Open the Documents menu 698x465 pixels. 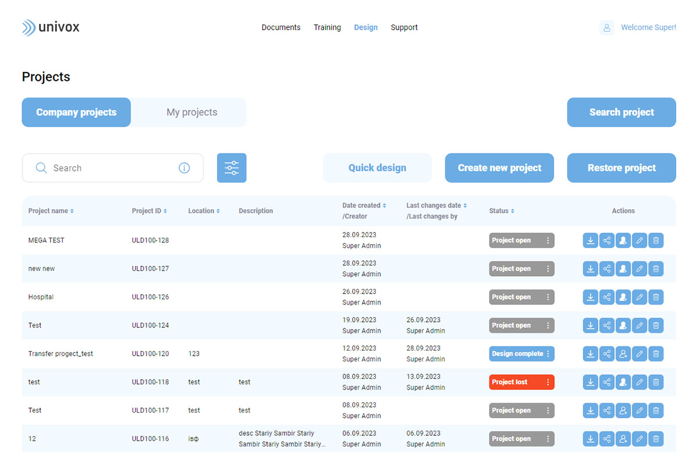(281, 27)
